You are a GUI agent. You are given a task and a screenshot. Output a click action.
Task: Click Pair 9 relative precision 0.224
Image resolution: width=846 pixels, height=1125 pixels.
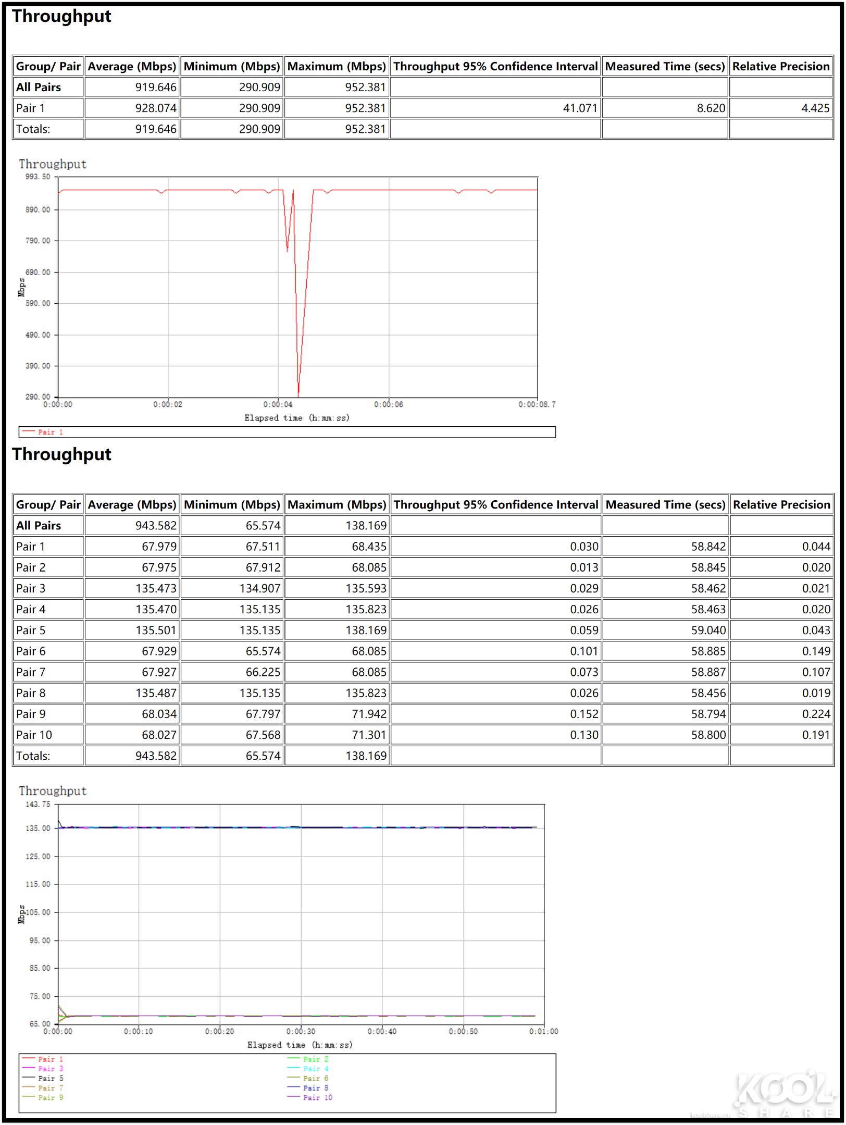[816, 714]
